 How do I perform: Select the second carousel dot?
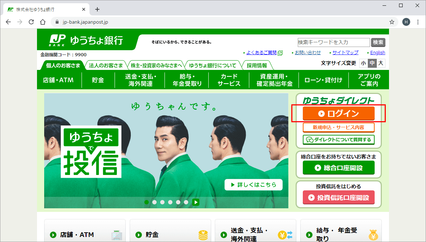[x=154, y=202]
